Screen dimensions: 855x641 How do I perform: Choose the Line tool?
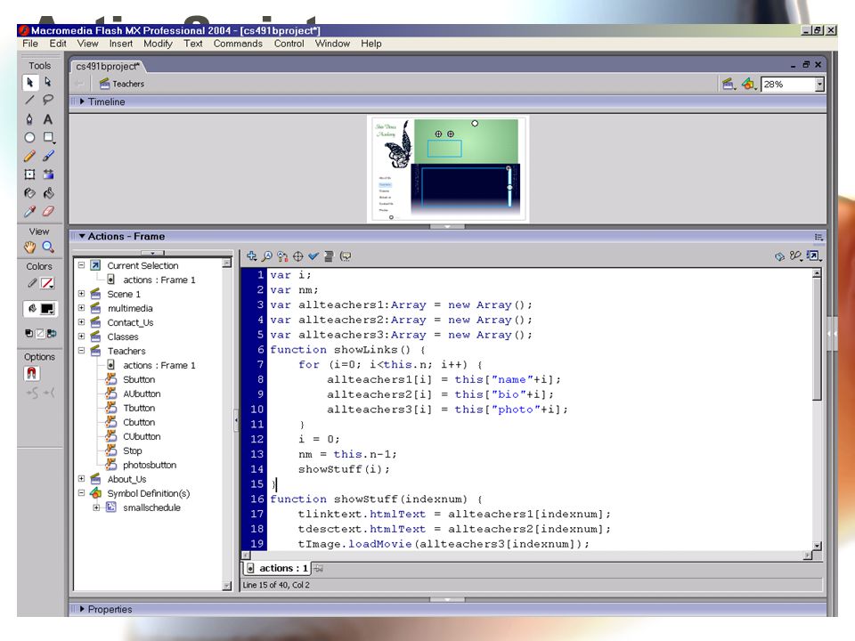click(x=30, y=101)
